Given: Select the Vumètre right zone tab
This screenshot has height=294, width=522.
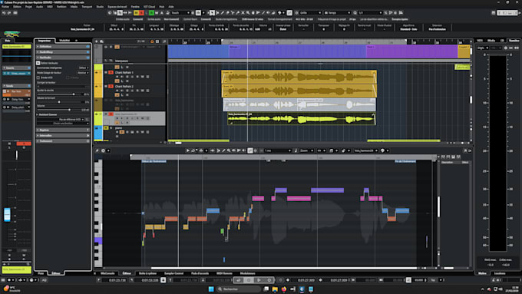Looking at the screenshot, I should (x=514, y=41).
